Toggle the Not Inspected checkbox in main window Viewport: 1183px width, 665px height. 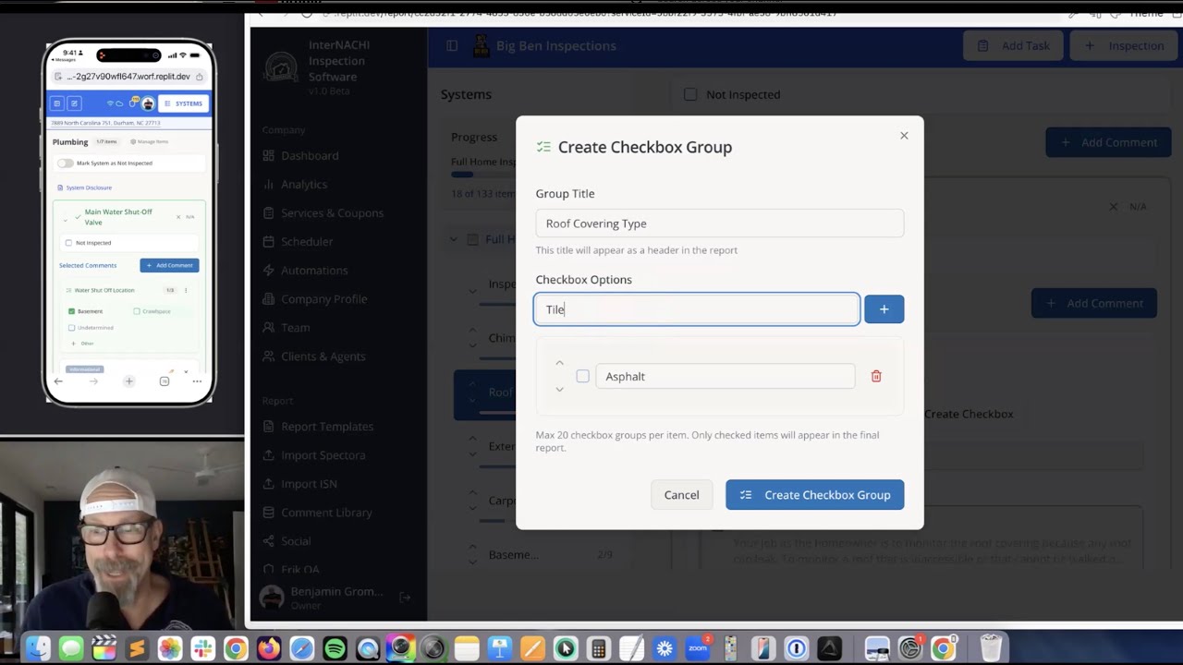click(x=690, y=94)
